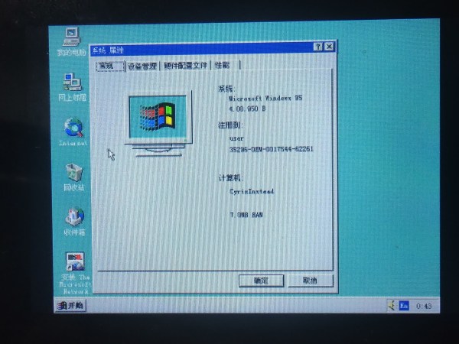459x344 pixels.
Task: Click the question mark help button
Action: (317, 47)
